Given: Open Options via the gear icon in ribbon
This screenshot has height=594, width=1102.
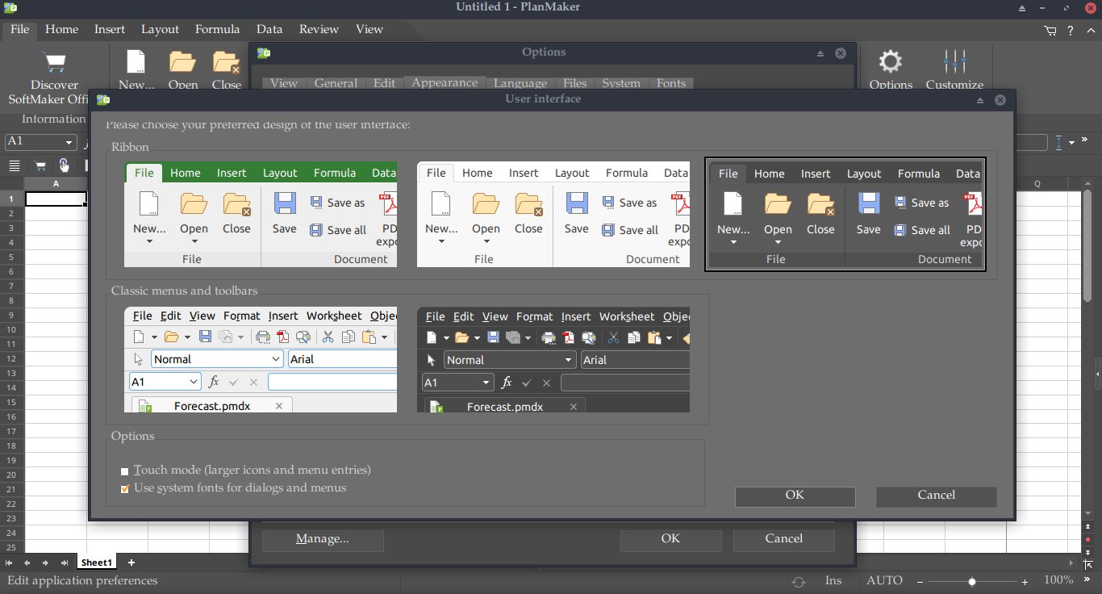Looking at the screenshot, I should point(891,62).
